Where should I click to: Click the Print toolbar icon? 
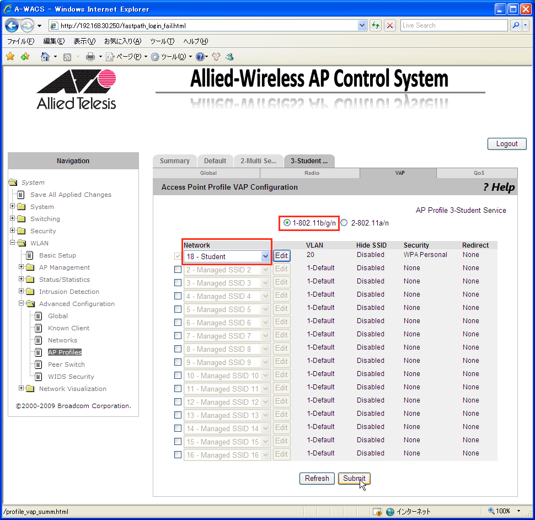tap(90, 57)
